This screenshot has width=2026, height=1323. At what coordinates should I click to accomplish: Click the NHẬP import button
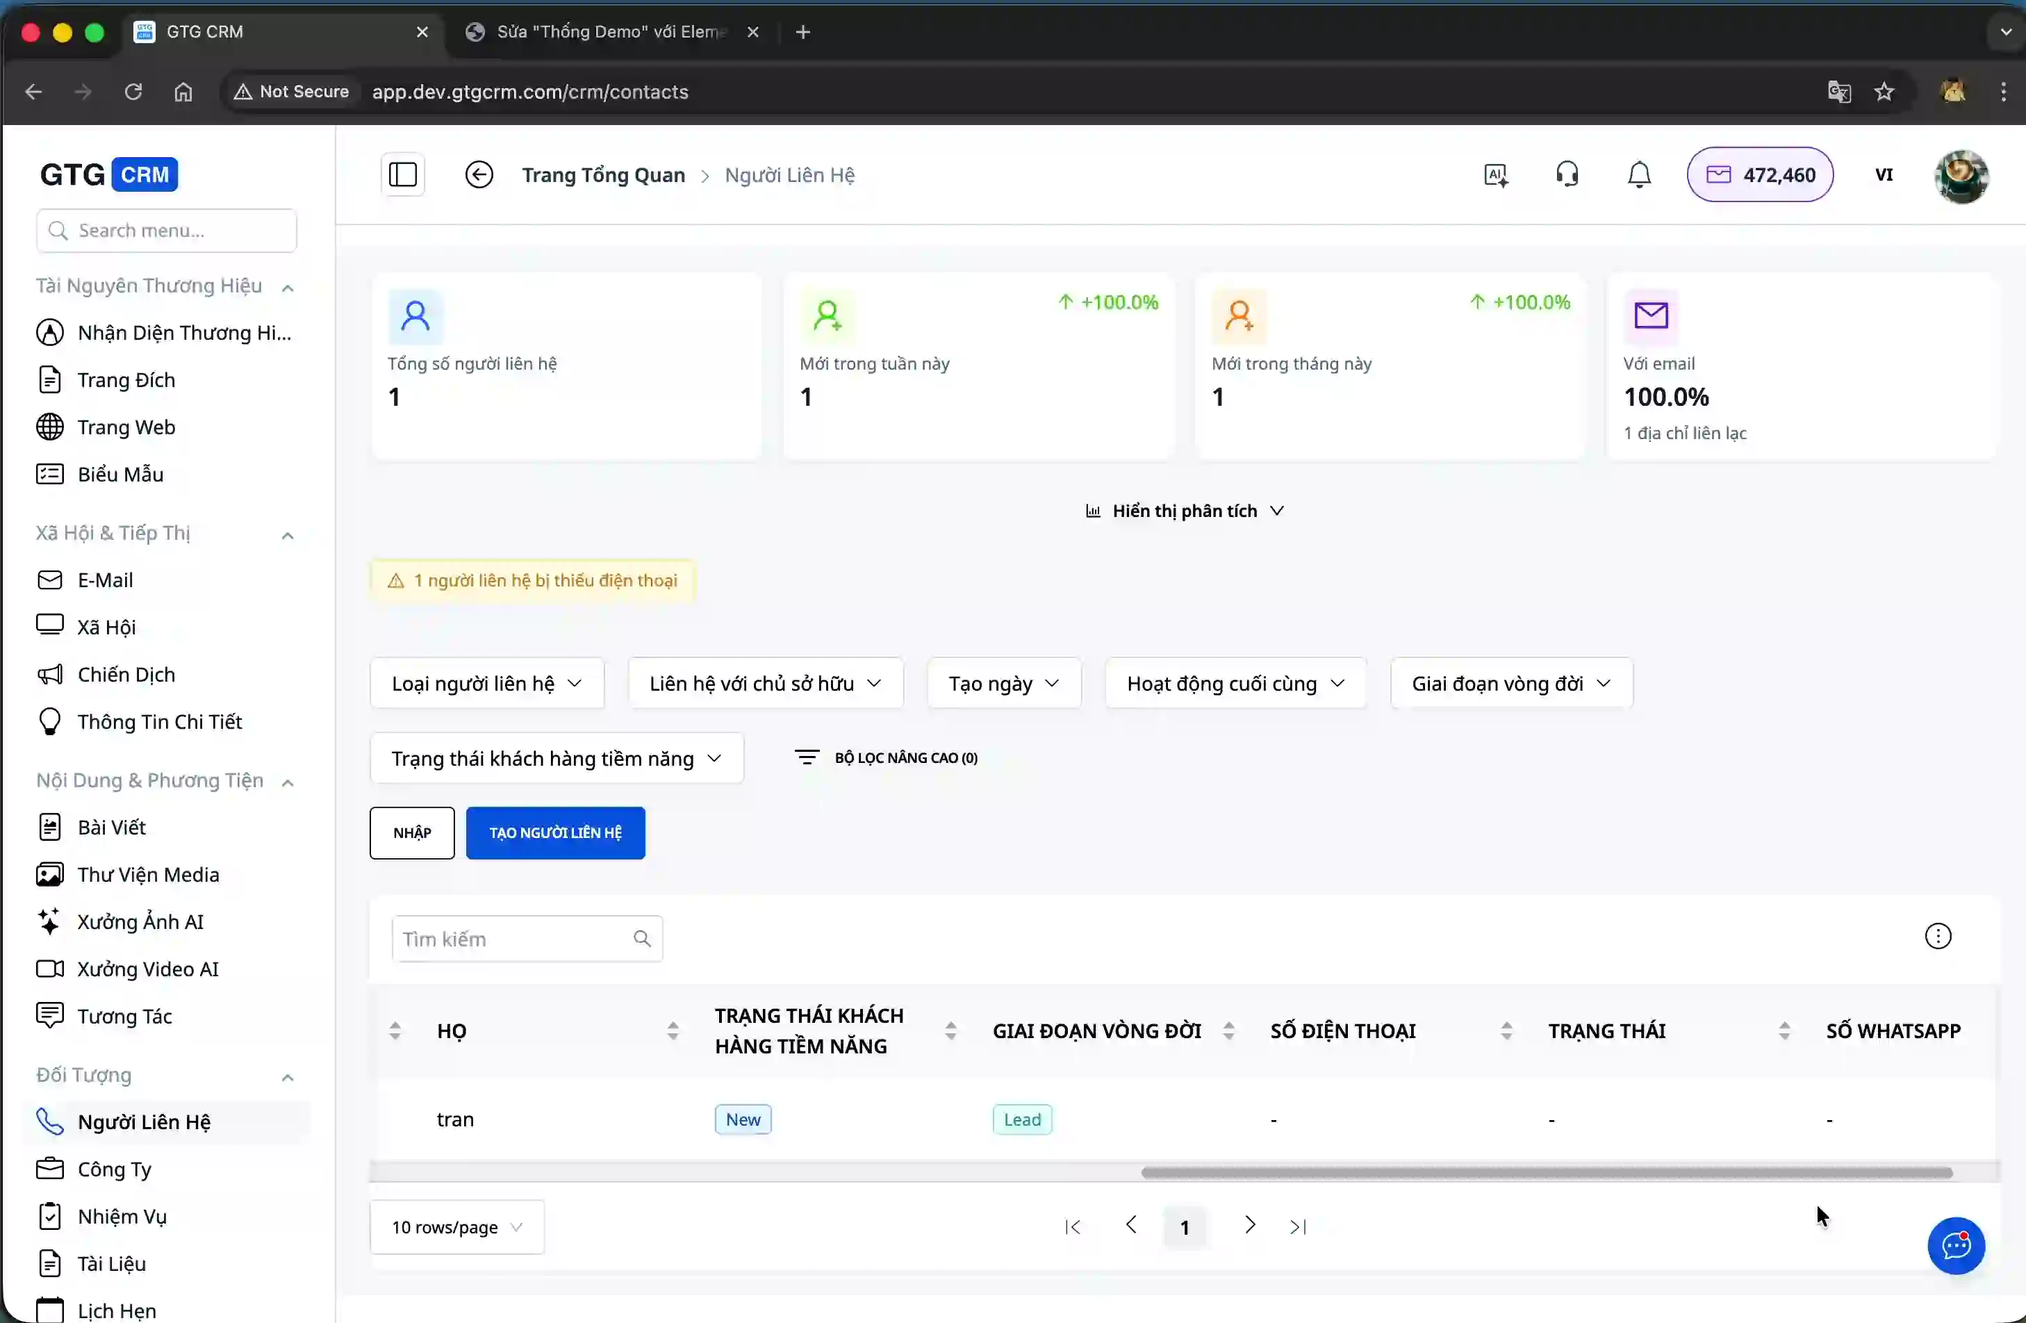411,832
